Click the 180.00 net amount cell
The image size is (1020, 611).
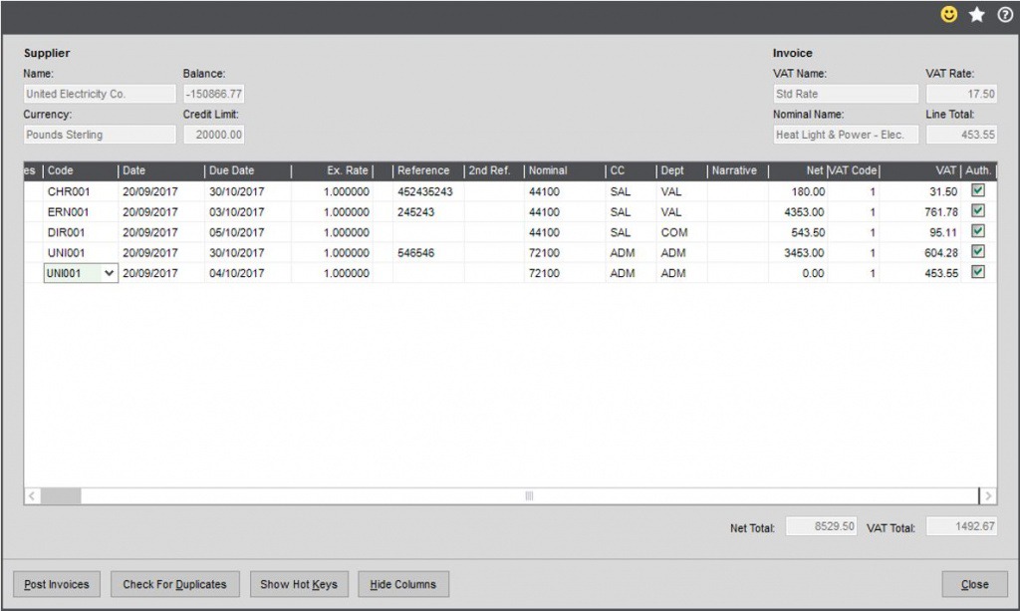click(798, 192)
